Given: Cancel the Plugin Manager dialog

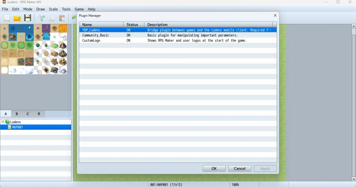Looking at the screenshot, I should click(x=240, y=169).
